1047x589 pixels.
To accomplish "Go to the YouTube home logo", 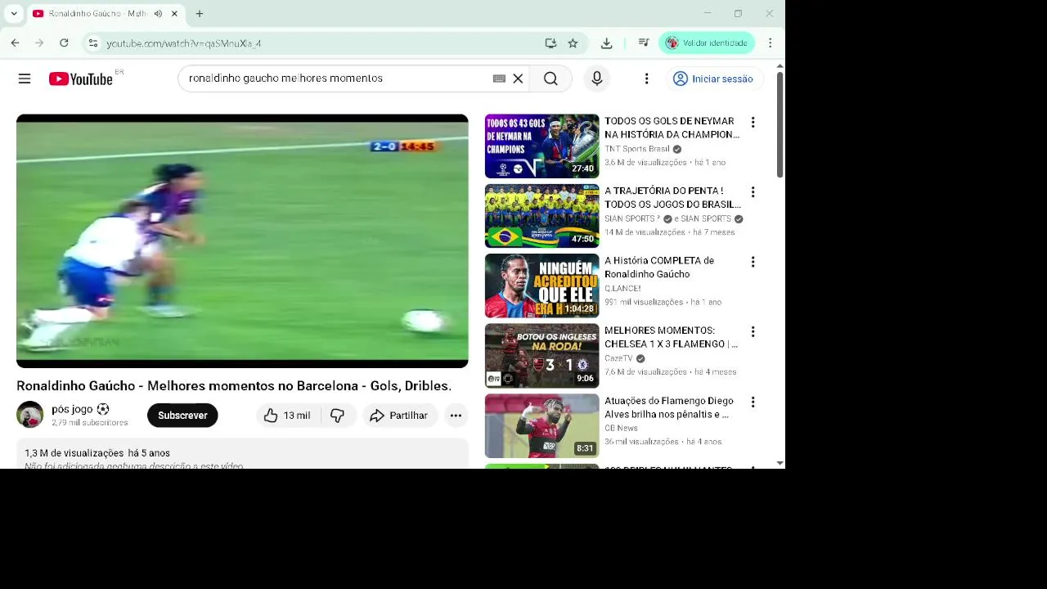I will tap(80, 79).
